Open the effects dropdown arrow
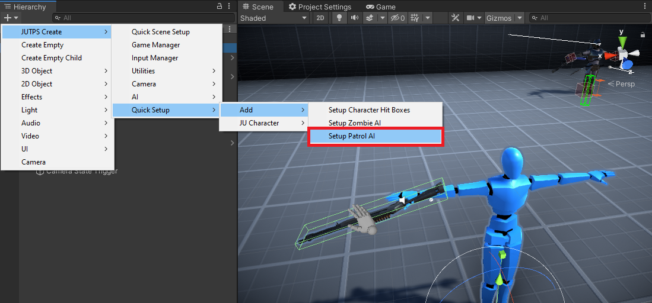 (382, 18)
